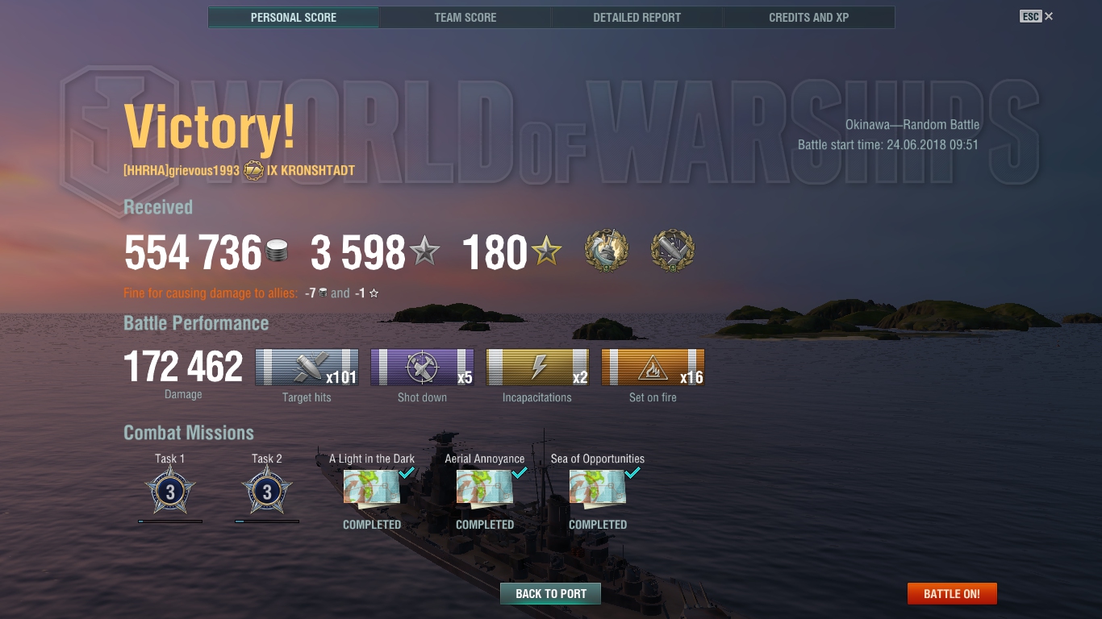Screen dimensions: 1102x619
Task: Click the Set on fire ribbon
Action: (653, 367)
